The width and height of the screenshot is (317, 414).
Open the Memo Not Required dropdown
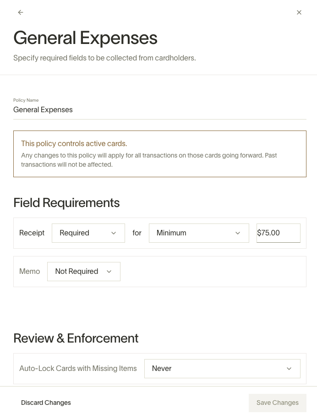[84, 272]
